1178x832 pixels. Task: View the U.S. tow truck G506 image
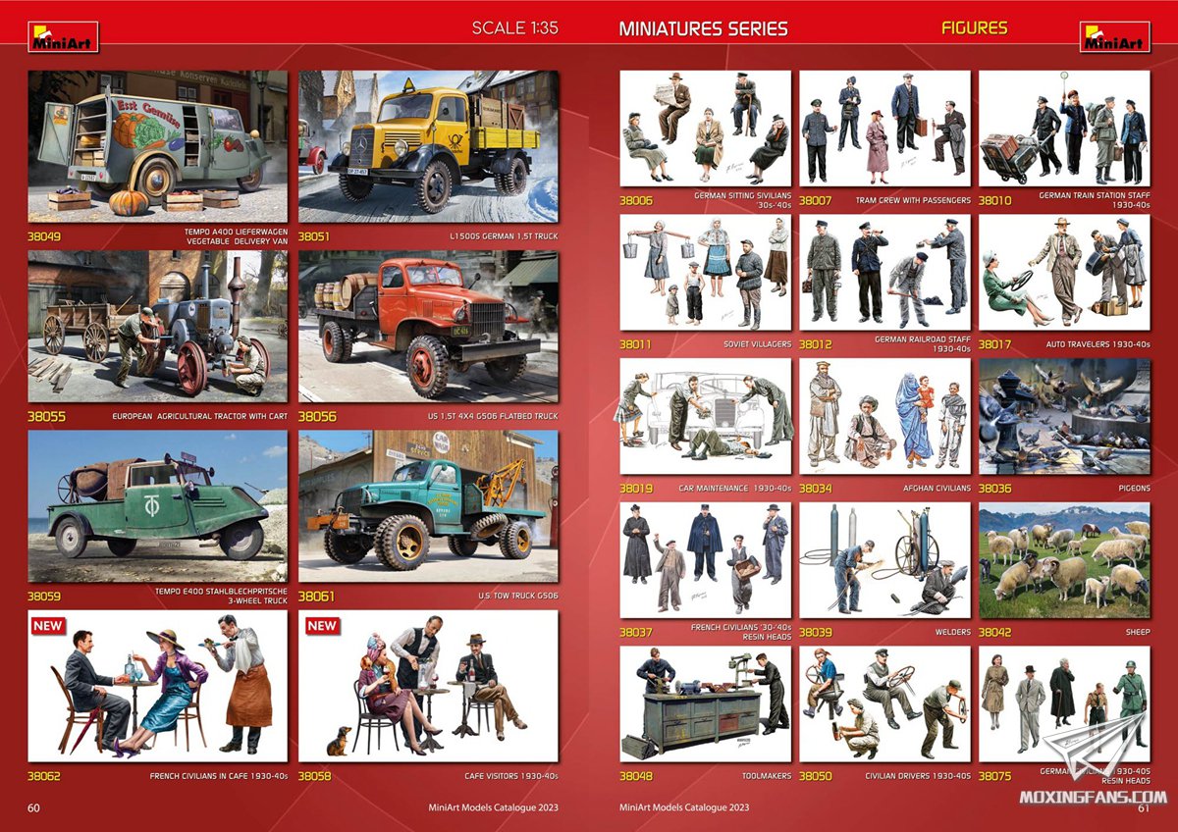point(428,506)
